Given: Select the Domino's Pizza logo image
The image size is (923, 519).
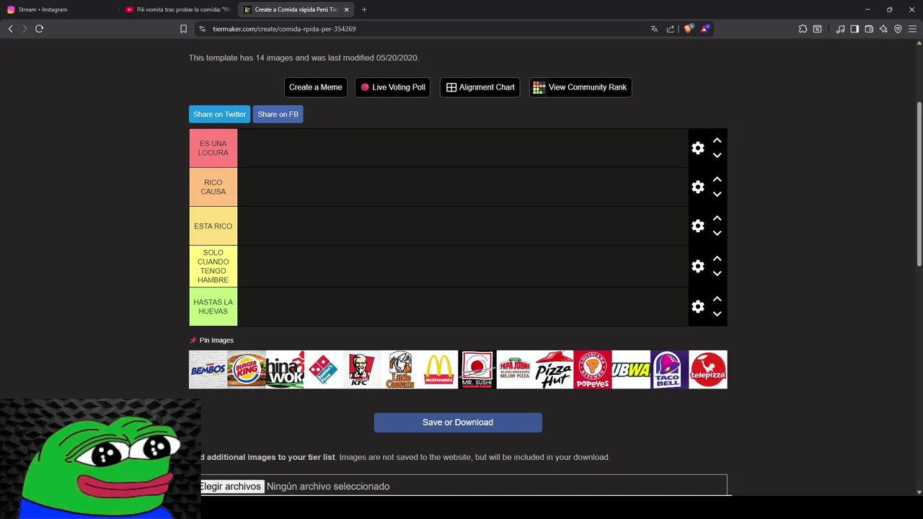Looking at the screenshot, I should [323, 369].
